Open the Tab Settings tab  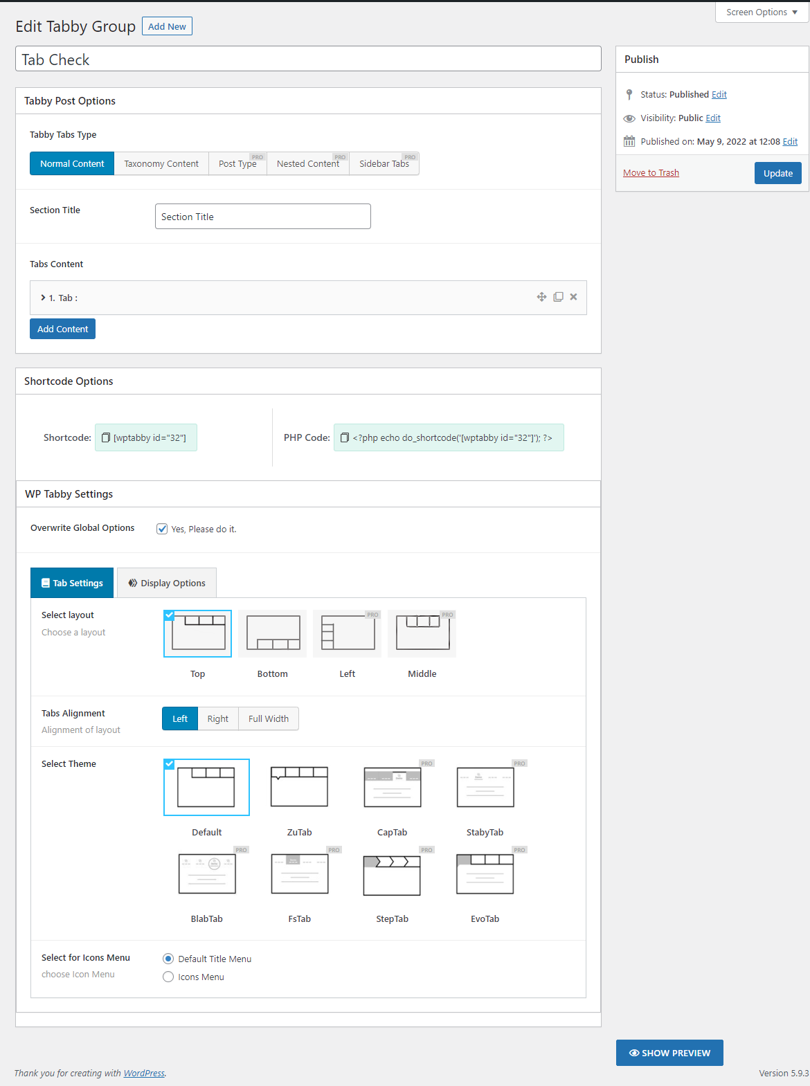72,583
